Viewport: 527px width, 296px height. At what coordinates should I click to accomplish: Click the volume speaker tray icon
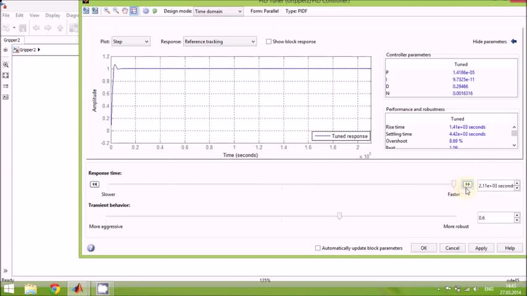click(x=475, y=289)
